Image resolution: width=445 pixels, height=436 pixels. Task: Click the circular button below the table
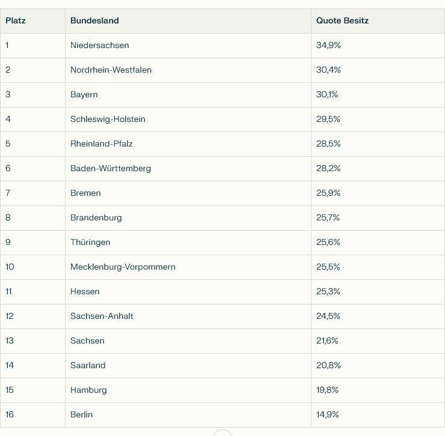(222, 433)
